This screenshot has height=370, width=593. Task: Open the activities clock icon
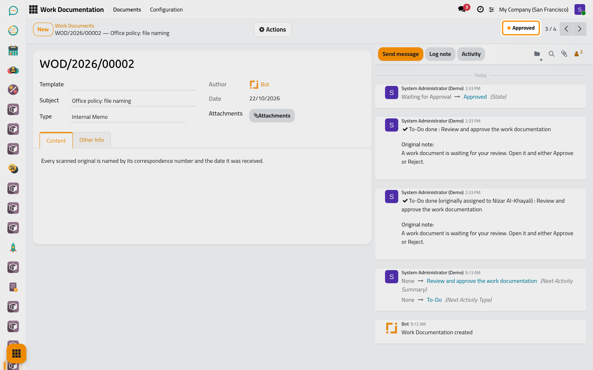click(x=480, y=10)
